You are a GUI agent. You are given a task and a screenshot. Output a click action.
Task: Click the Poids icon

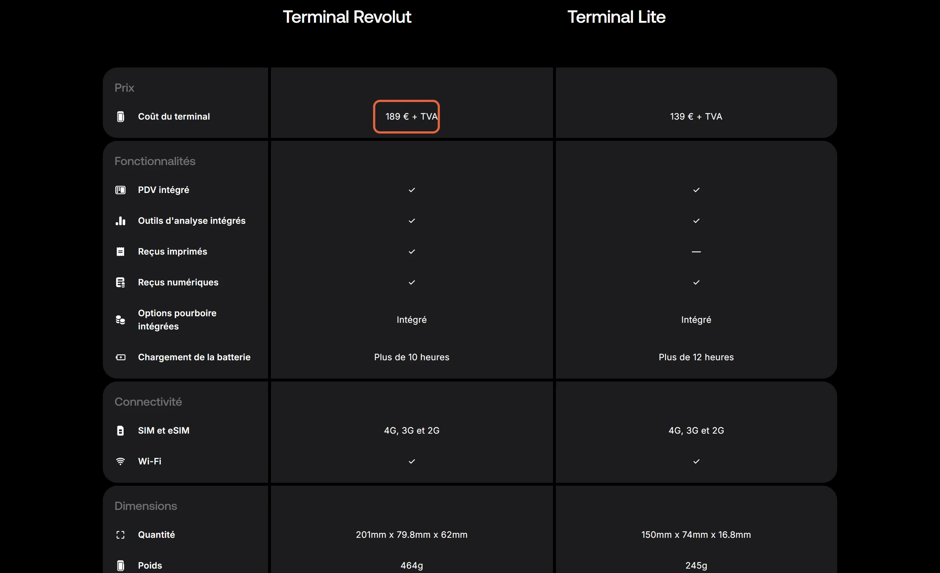click(120, 566)
